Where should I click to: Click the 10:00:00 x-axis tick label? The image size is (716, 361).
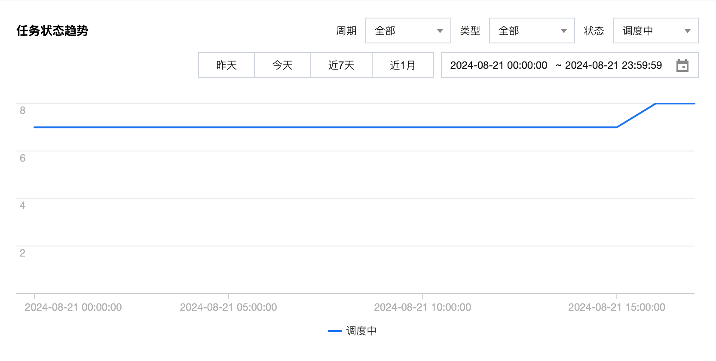pyautogui.click(x=422, y=307)
